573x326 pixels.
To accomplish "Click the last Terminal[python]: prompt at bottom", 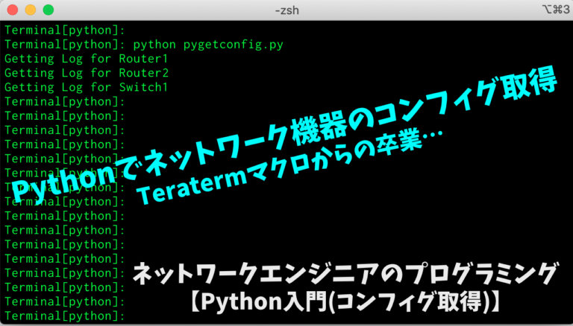I will point(65,316).
